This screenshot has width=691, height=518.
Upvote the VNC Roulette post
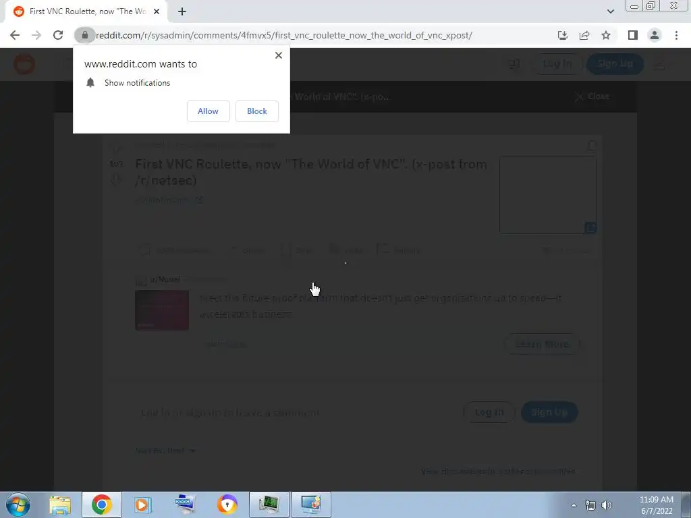pos(116,146)
